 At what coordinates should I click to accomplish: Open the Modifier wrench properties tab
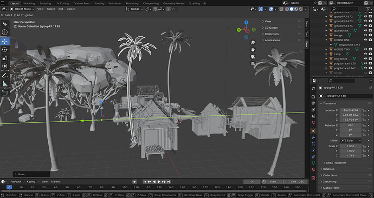click(x=313, y=137)
